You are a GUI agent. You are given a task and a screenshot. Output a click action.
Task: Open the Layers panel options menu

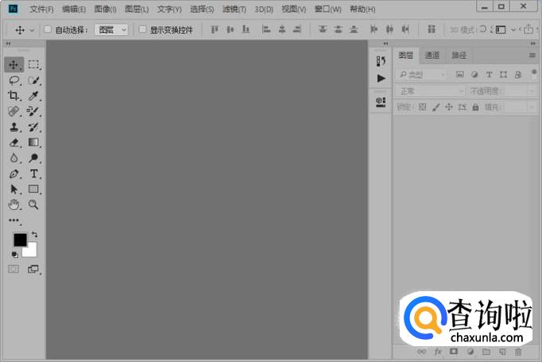tap(532, 56)
